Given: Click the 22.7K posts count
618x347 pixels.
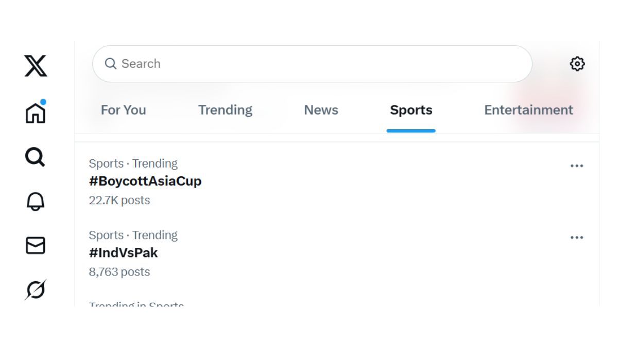Looking at the screenshot, I should (x=119, y=200).
